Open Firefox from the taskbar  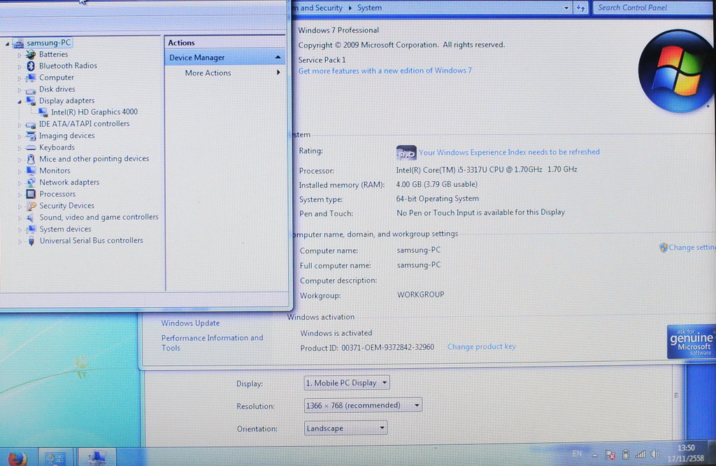click(17, 458)
